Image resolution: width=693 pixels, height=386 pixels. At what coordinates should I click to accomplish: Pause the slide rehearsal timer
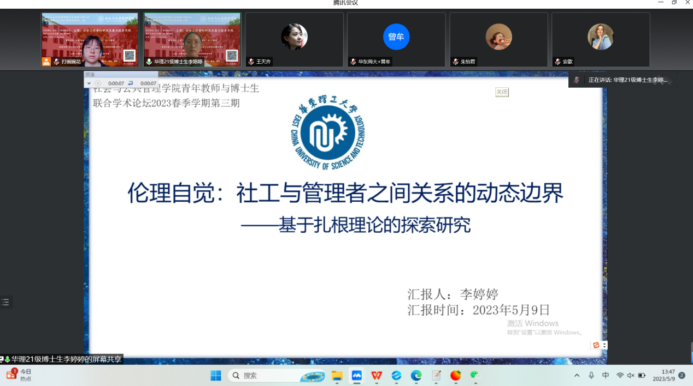(x=98, y=83)
